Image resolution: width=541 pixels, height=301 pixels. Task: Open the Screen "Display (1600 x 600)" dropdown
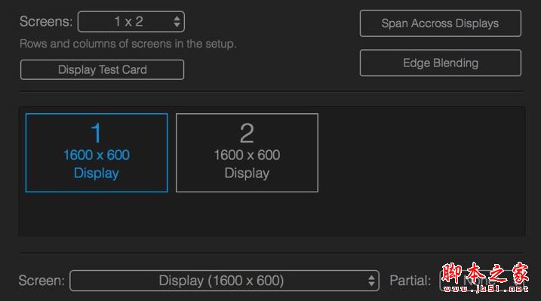pyautogui.click(x=224, y=281)
